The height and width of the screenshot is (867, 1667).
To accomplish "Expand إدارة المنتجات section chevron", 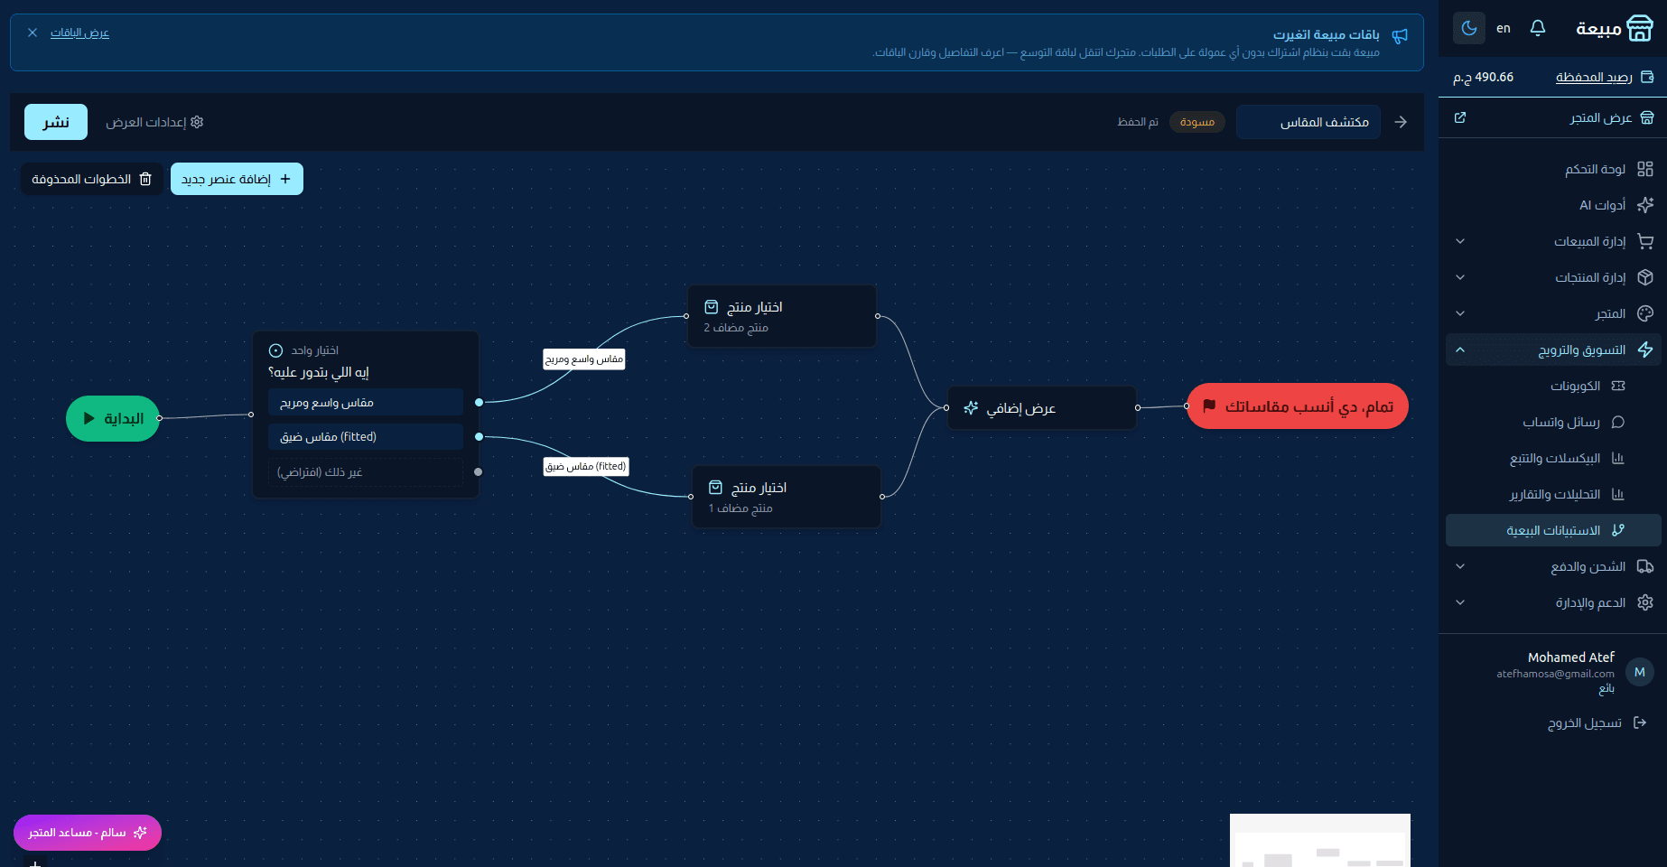I will 1460,277.
